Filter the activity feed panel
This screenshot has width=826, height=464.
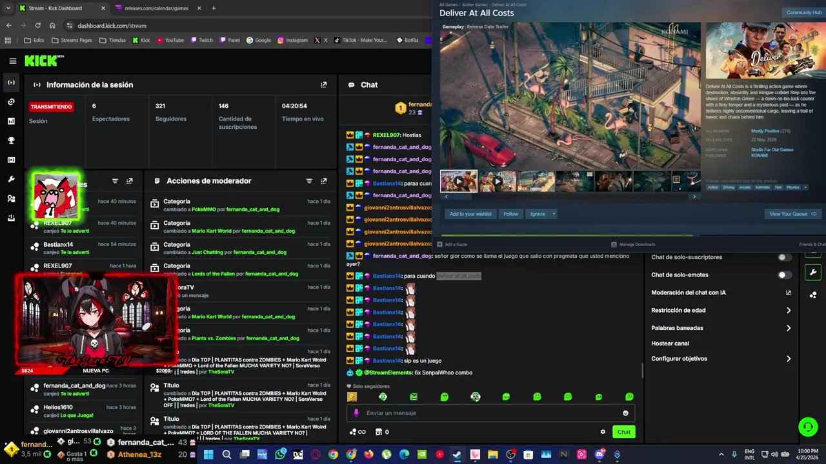pyautogui.click(x=115, y=181)
